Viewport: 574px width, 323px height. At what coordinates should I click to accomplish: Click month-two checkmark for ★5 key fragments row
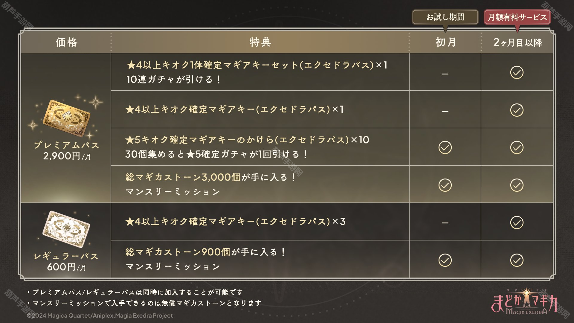[517, 147]
